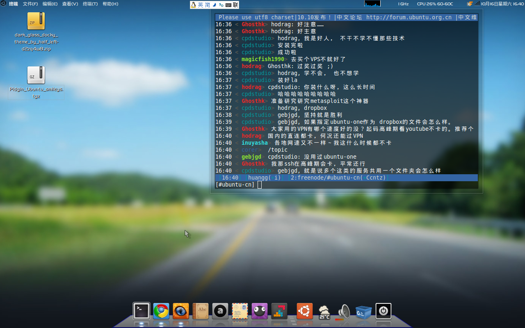This screenshot has height=328, width=525.
Task: Launch the purple googly-eyed dock app
Action: [x=260, y=311]
